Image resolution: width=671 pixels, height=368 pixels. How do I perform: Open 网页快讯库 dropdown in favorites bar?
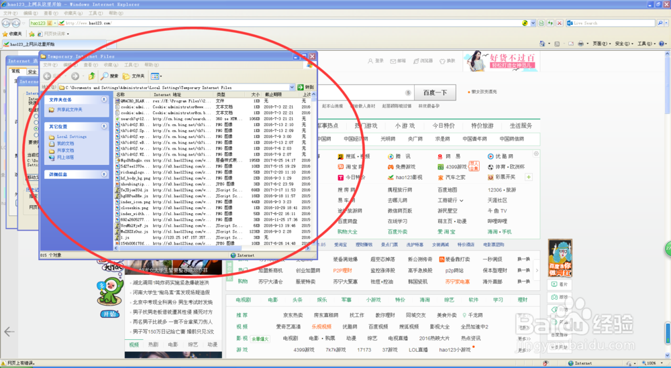55,34
